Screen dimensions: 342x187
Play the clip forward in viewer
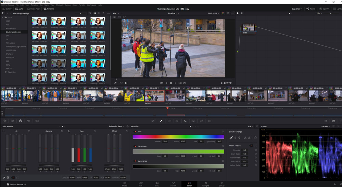(175, 83)
